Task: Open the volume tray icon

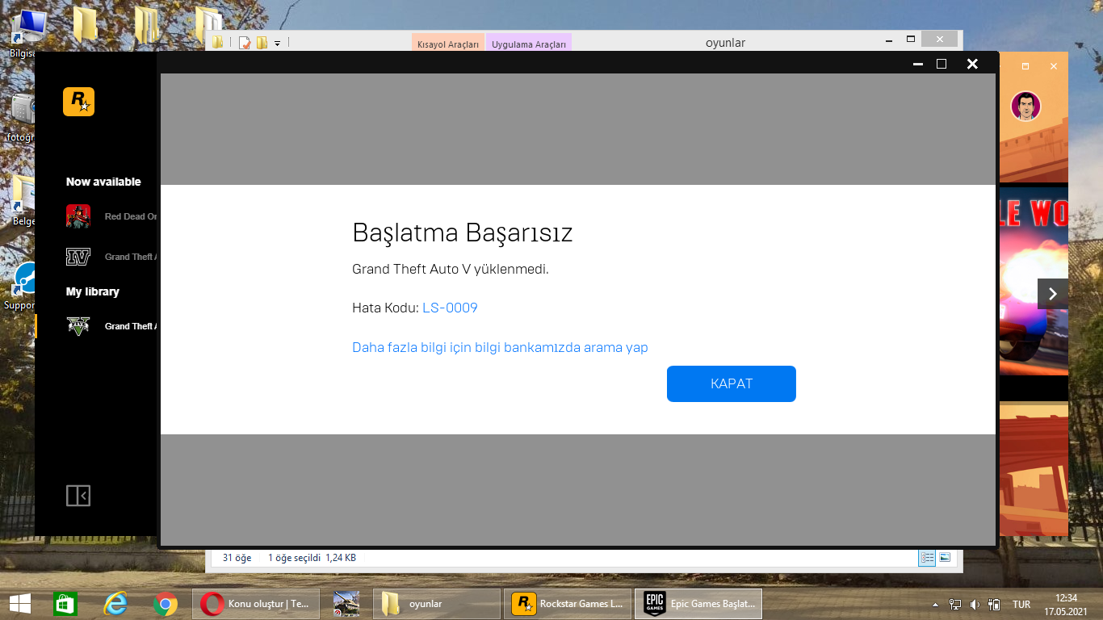Action: tap(975, 604)
